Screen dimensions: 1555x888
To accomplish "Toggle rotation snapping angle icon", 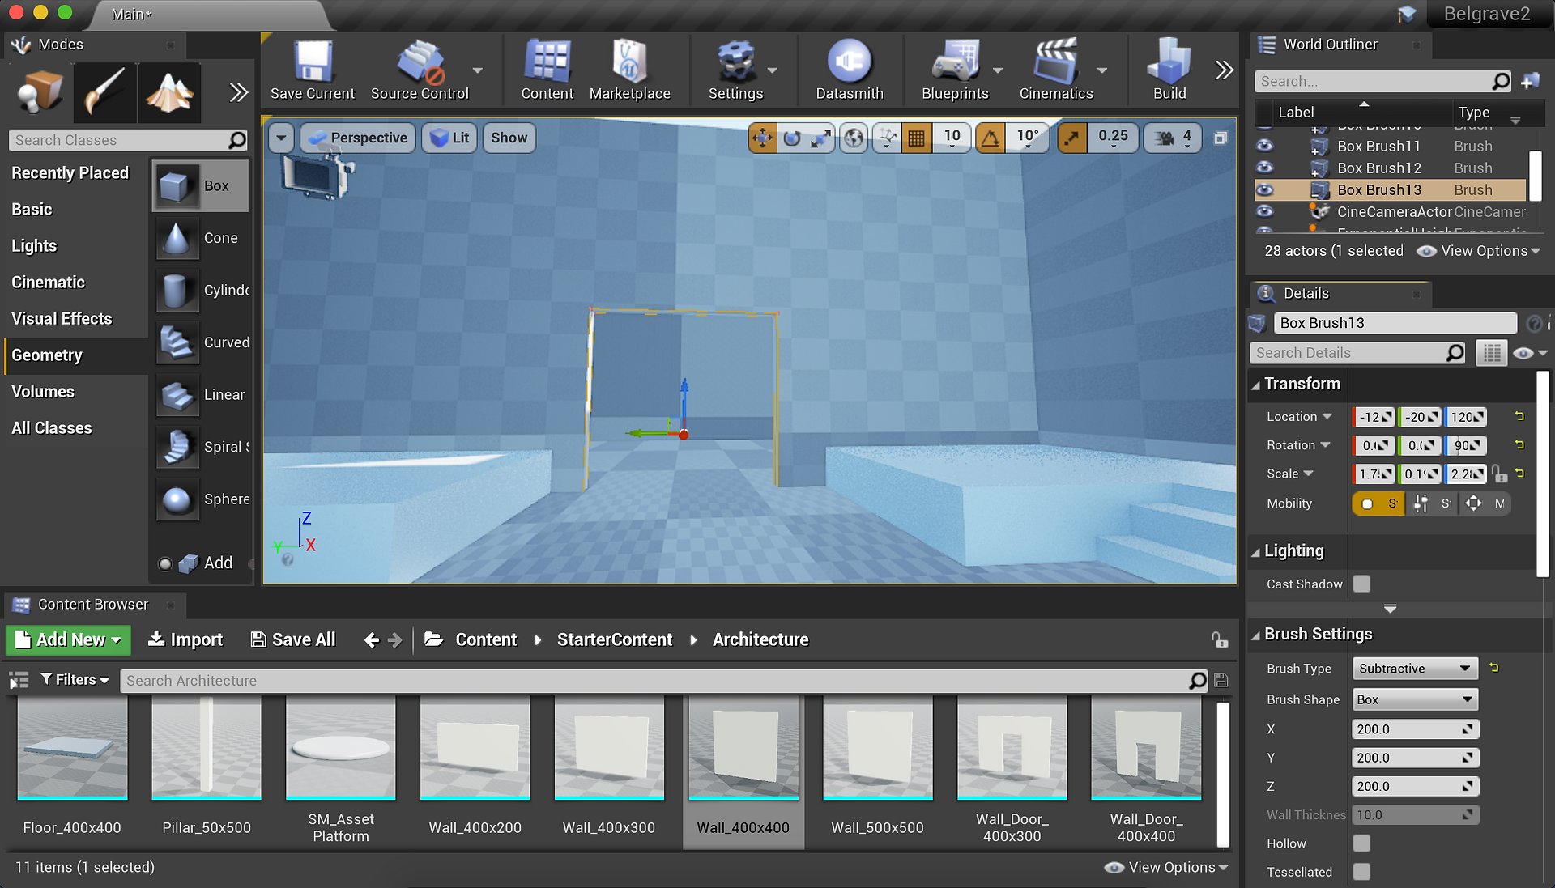I will coord(990,138).
